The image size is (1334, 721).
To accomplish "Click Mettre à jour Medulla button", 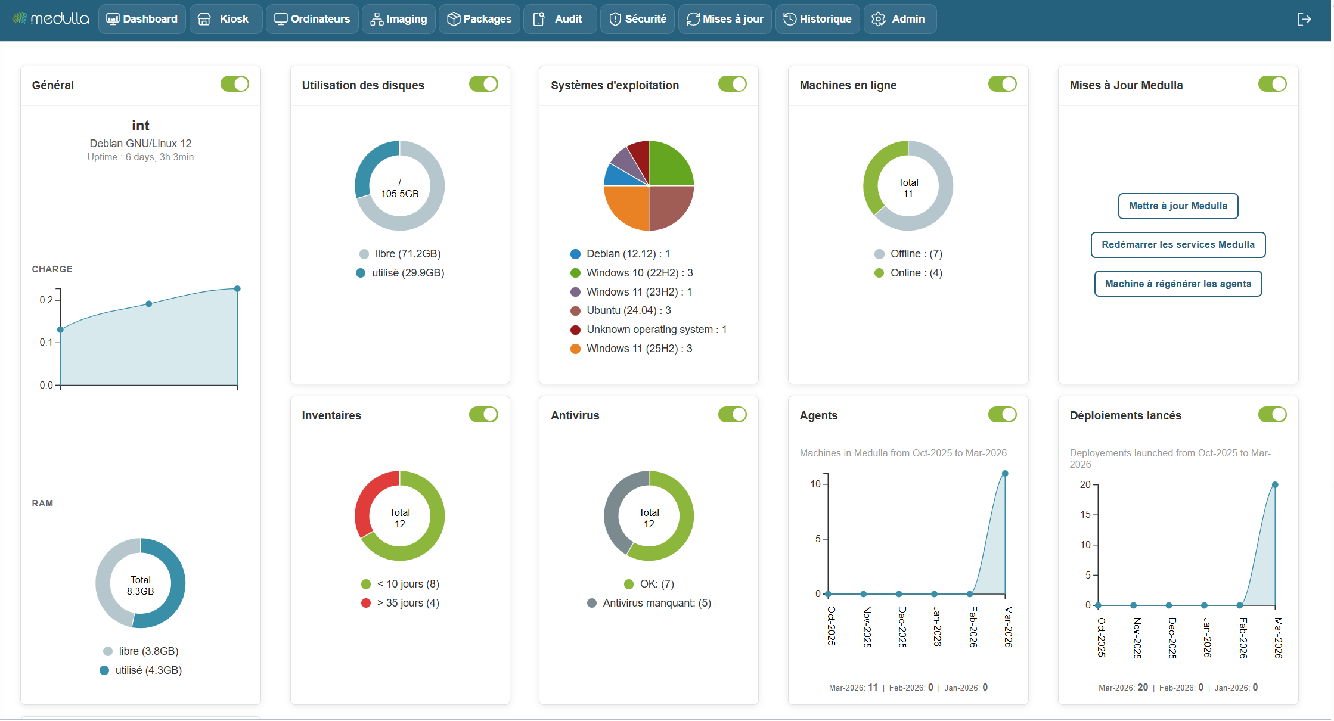I will 1177,206.
